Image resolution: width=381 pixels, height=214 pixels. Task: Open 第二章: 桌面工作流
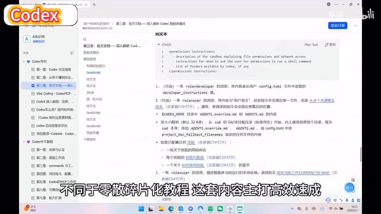coord(48,158)
